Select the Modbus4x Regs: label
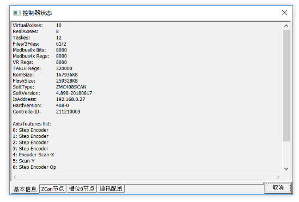299x202 pixels. pyautogui.click(x=30, y=56)
